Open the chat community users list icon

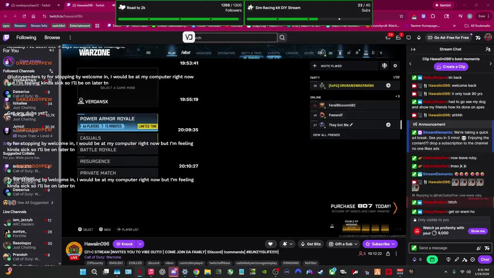click(x=488, y=49)
